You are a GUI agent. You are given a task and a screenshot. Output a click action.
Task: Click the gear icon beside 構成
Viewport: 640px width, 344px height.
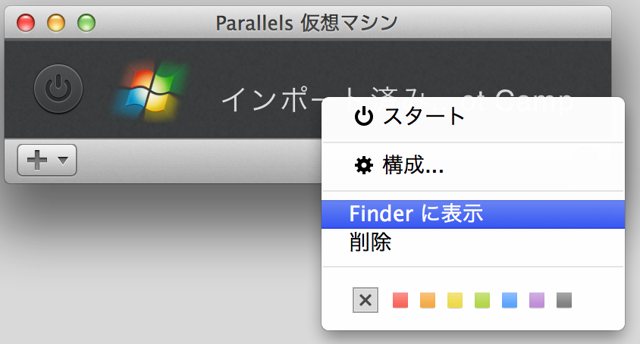click(x=364, y=165)
